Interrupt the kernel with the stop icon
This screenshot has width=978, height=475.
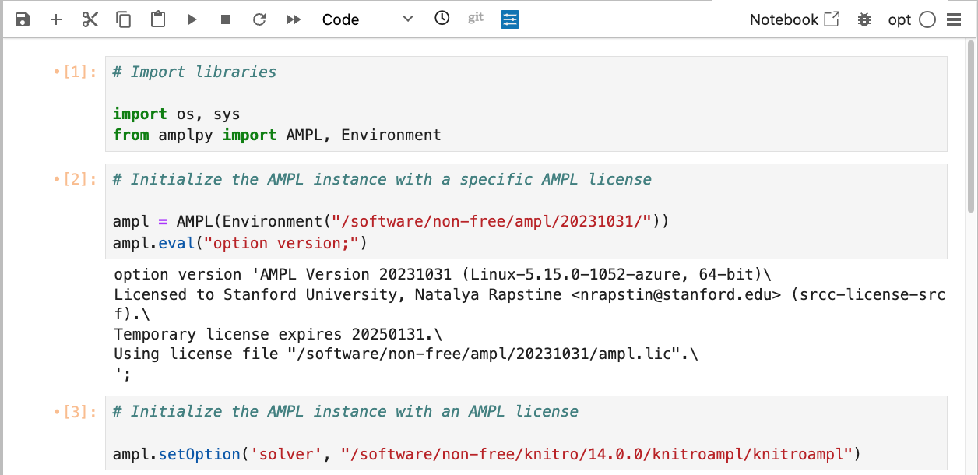coord(226,19)
